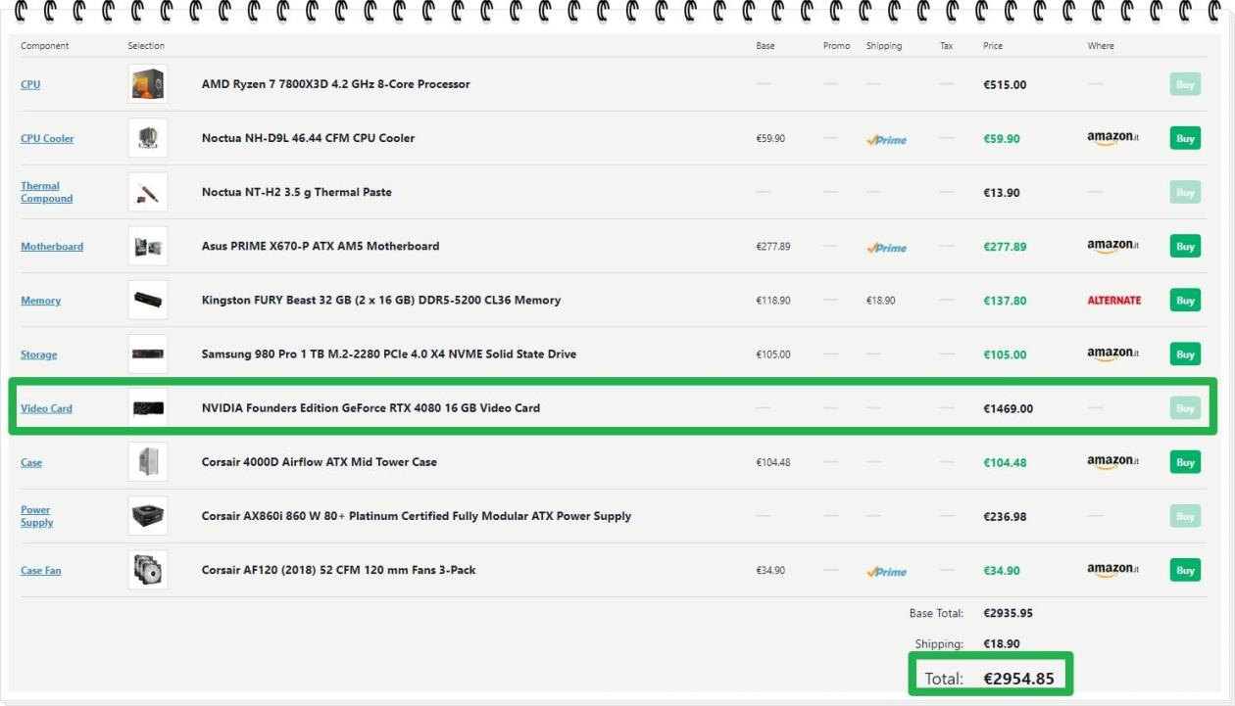Click the Prime shipping icon for Motherboard
1235x706 pixels.
pyautogui.click(x=886, y=248)
